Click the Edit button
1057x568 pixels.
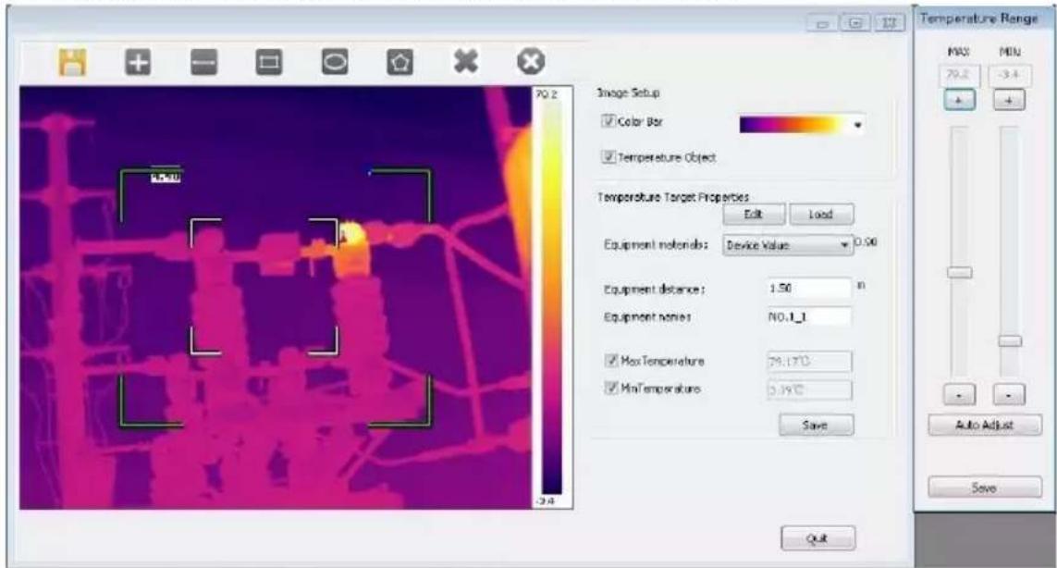click(x=754, y=214)
